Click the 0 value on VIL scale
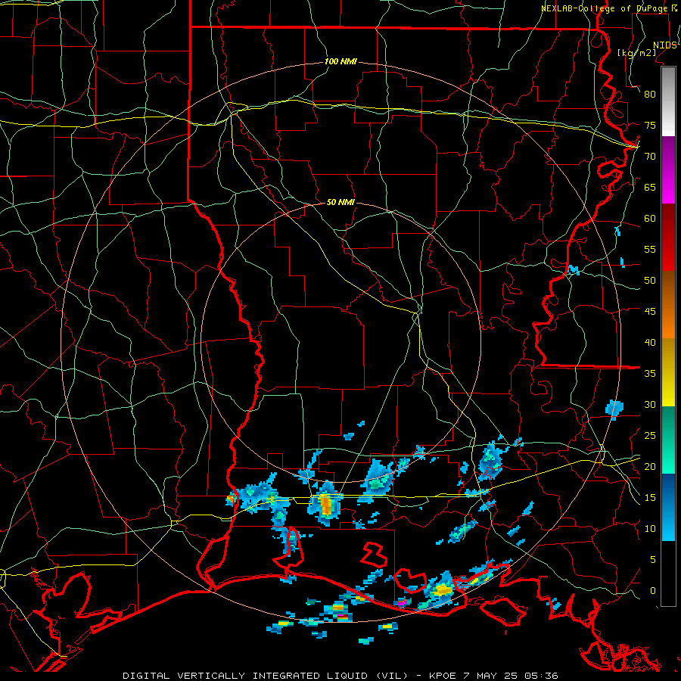Viewport: 681px width, 681px height. pos(653,591)
